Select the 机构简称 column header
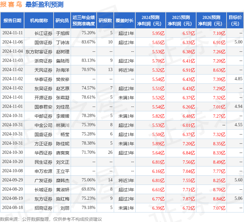The width and height of the screenshot is (244, 222). tap(39, 20)
